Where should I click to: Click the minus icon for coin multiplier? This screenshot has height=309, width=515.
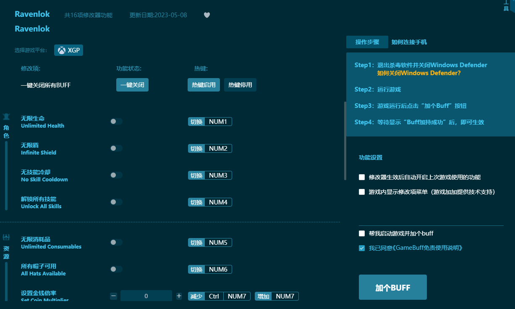pos(113,296)
